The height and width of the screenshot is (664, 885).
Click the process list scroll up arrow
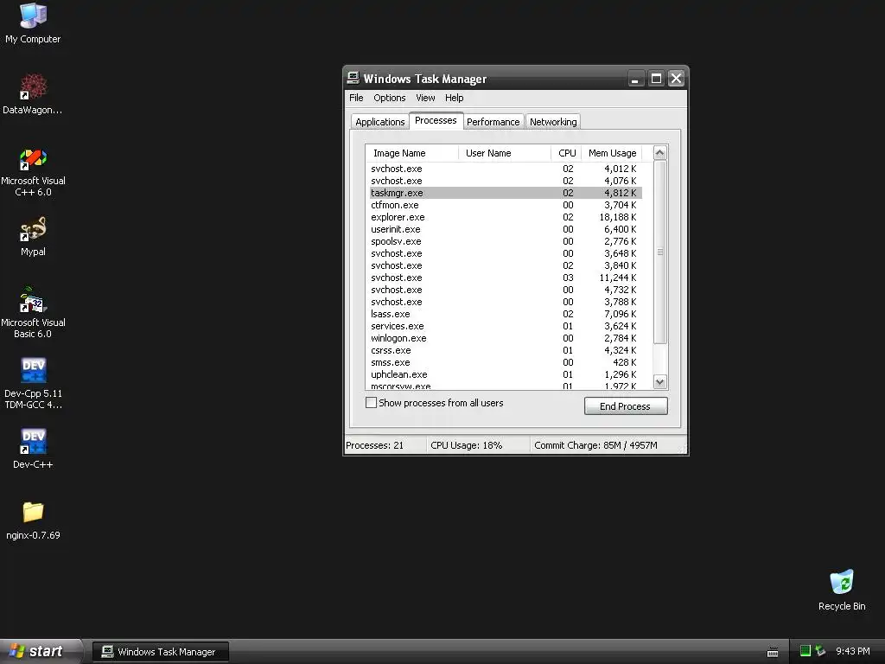[x=659, y=153]
